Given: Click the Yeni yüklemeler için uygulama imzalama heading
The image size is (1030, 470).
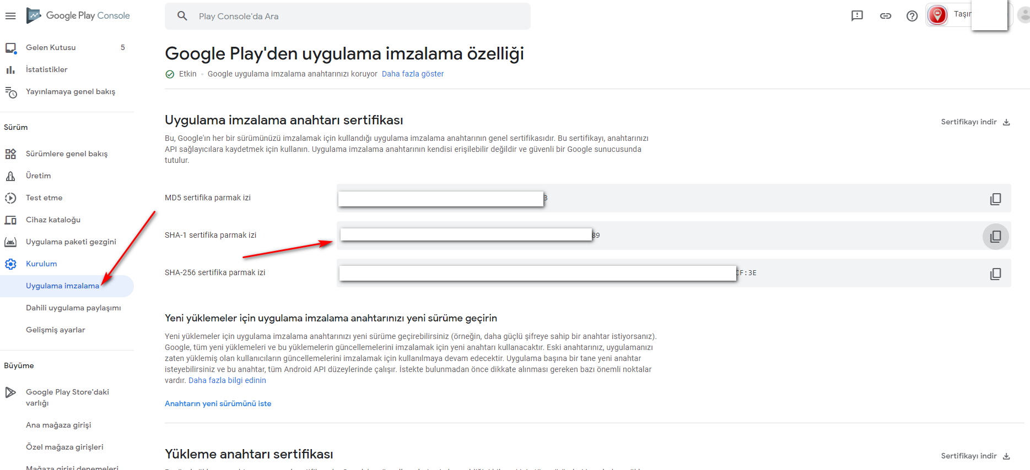Looking at the screenshot, I should (x=331, y=318).
